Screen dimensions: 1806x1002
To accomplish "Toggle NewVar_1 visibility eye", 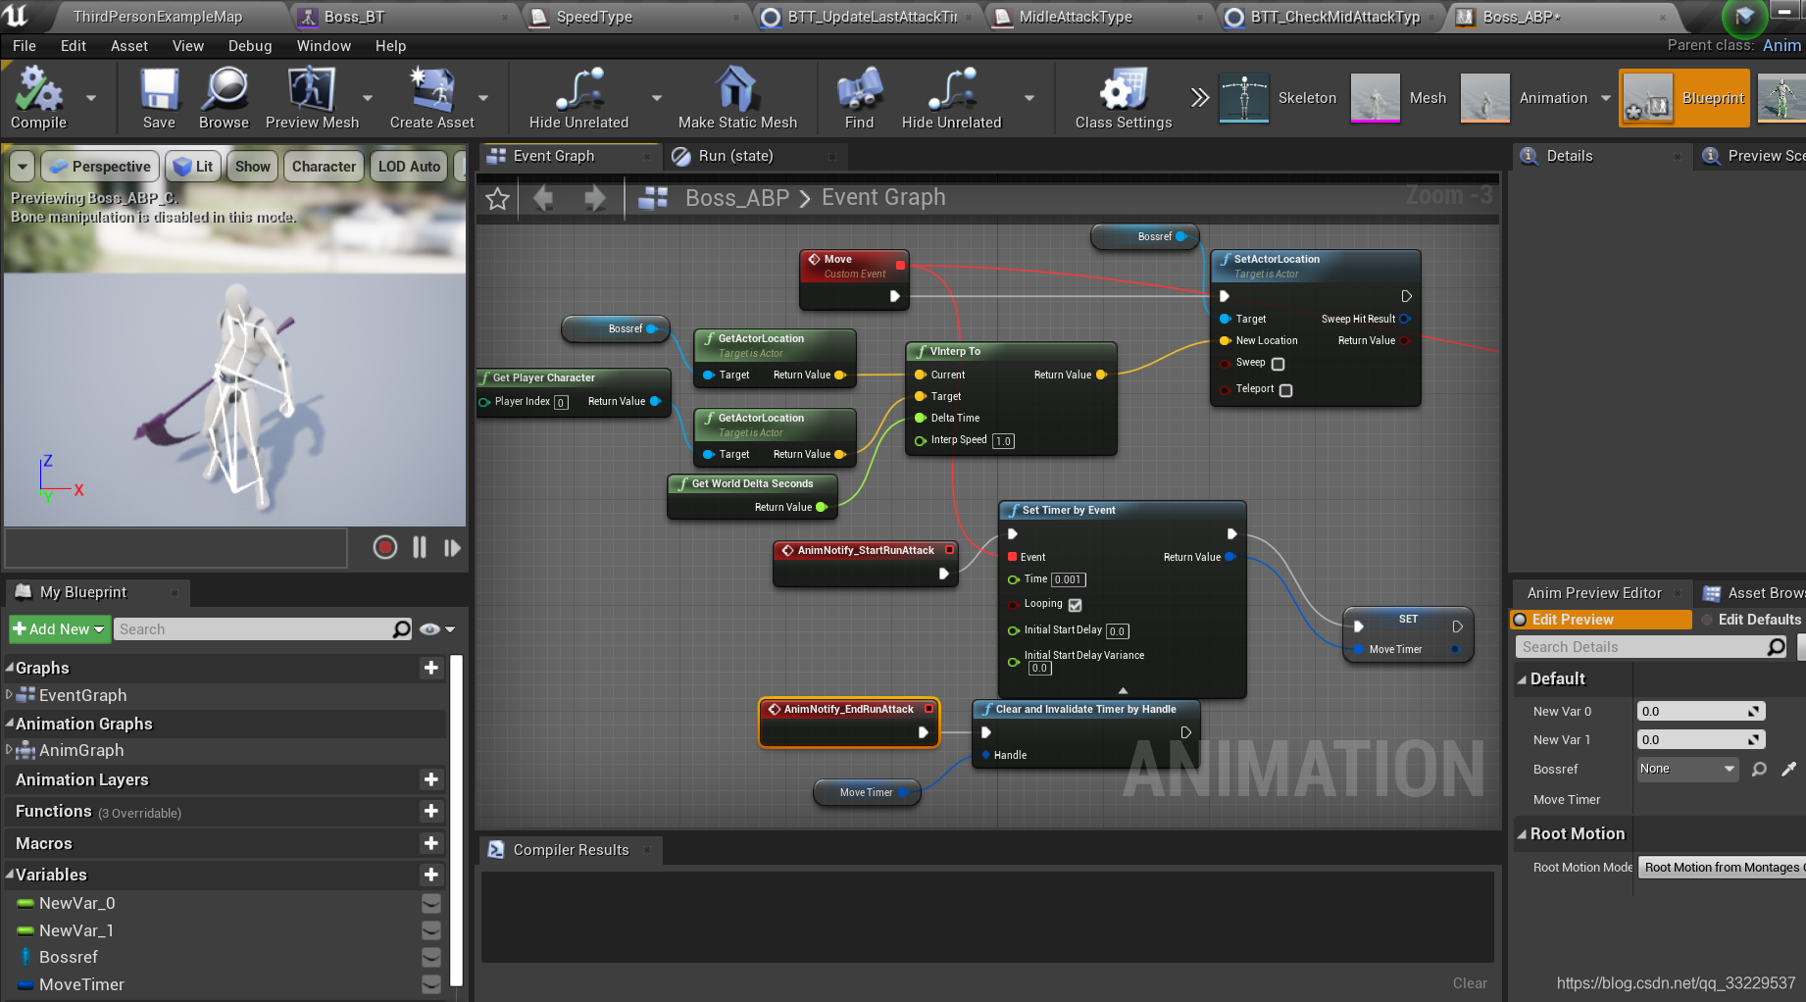I will [430, 930].
